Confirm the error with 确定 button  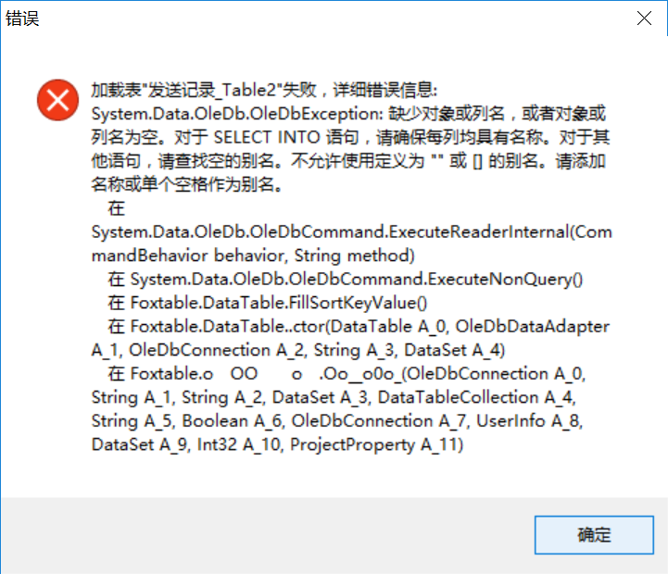(594, 535)
